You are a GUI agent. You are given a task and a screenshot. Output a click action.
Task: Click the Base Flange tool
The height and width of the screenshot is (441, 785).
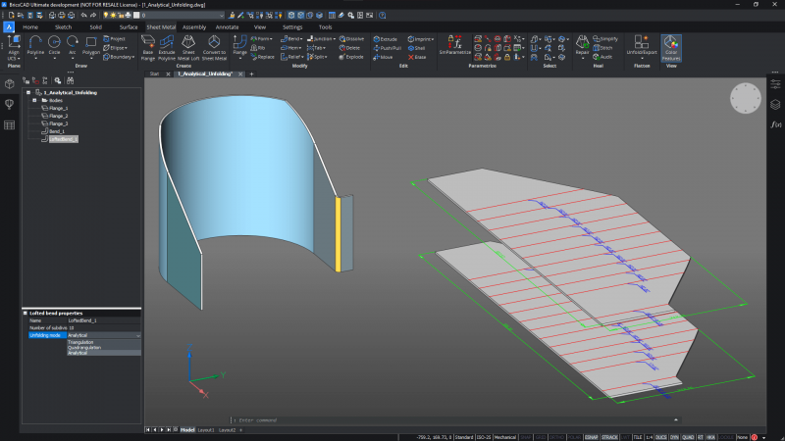tap(148, 46)
